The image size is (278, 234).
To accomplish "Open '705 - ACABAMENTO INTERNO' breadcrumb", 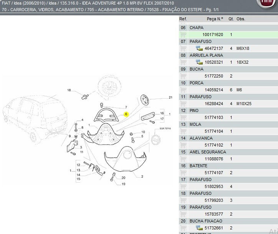I will [116, 10].
